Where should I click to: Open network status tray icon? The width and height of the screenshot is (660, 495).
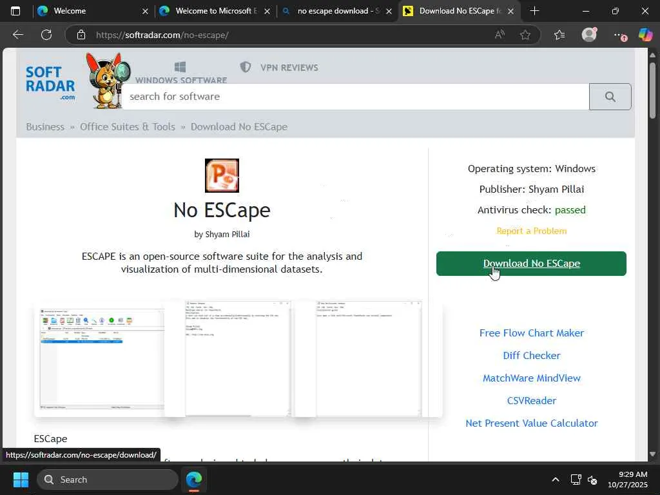click(576, 480)
